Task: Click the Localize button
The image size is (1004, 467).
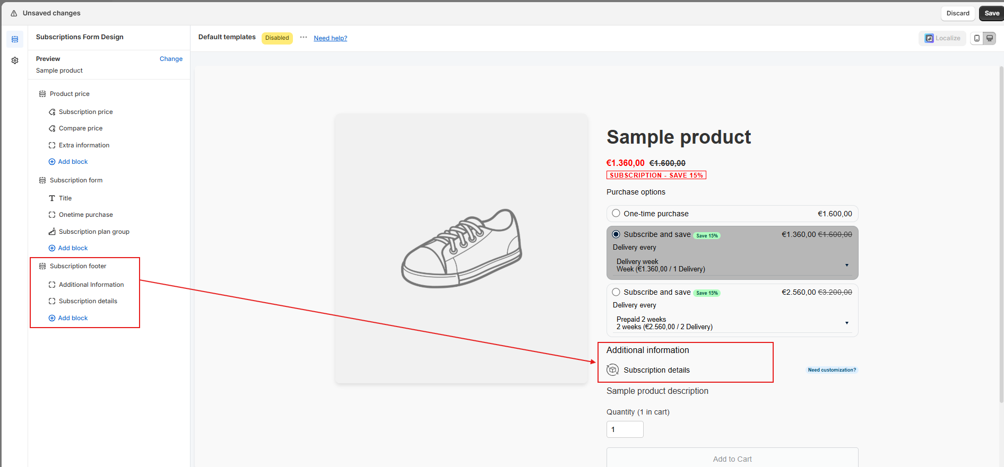Action: coord(942,38)
